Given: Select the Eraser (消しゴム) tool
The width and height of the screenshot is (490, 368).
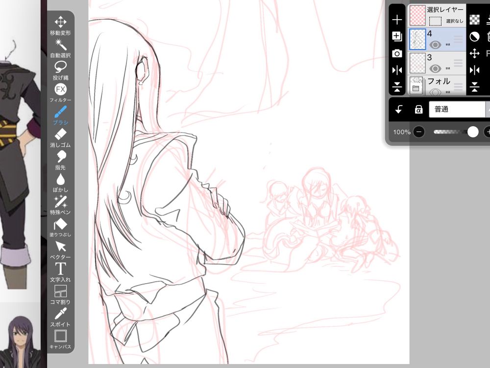Looking at the screenshot, I should pos(60,138).
